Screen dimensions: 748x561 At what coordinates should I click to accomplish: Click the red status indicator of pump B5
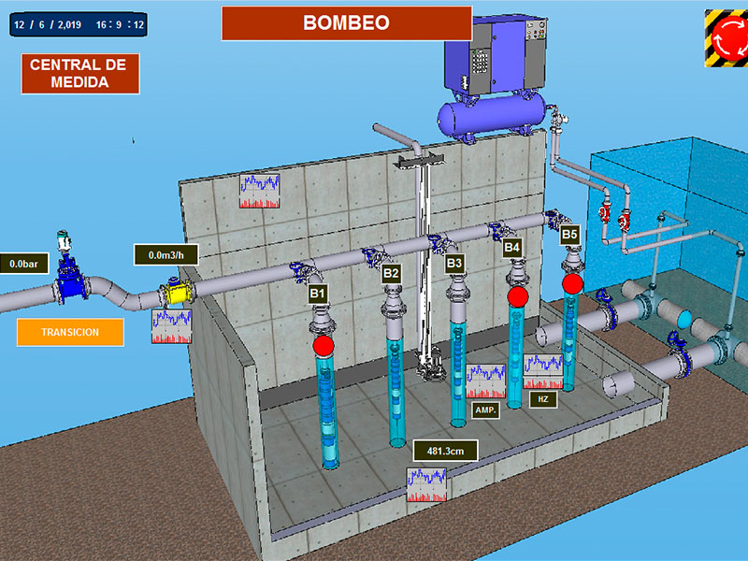click(x=572, y=283)
